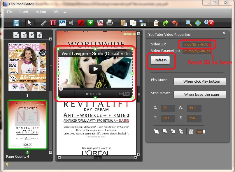Open the Action menu
This screenshot has height=172, width=235.
41,12
